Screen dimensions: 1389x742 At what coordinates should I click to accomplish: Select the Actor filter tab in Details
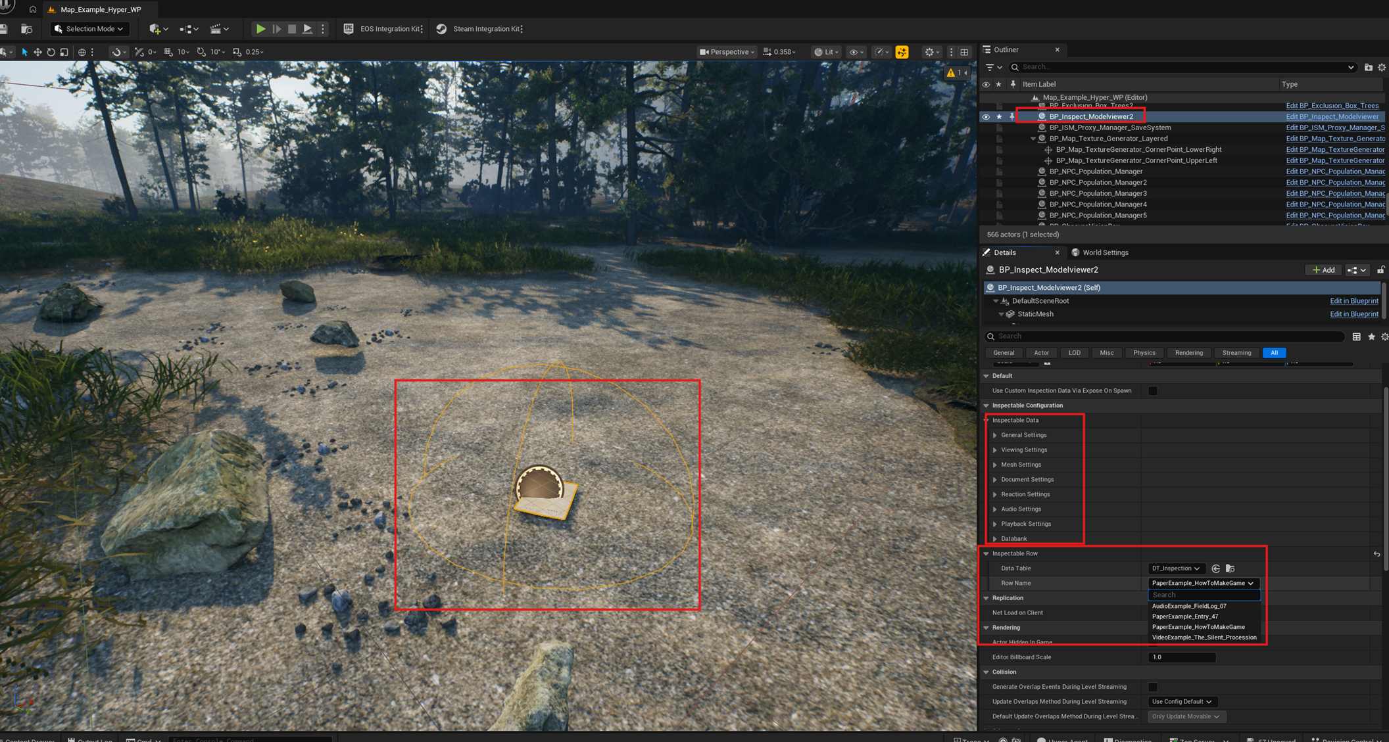pos(1041,353)
